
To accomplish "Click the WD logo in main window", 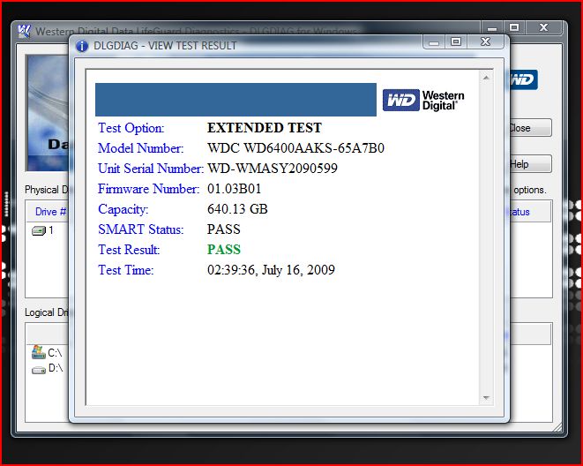I will tap(524, 79).
